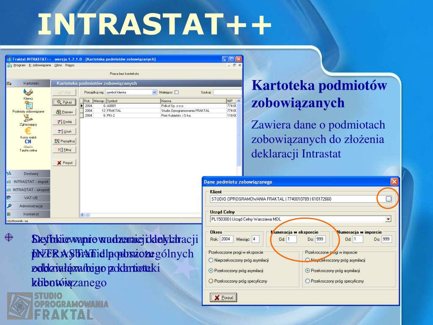
Task: Select import Przekroczony próg specyficzny radio
Action: 307,281
